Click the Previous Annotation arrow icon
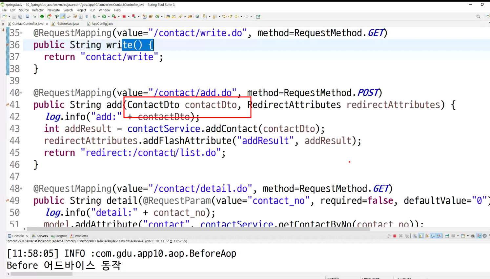This screenshot has width=490, height=279. (x=214, y=16)
